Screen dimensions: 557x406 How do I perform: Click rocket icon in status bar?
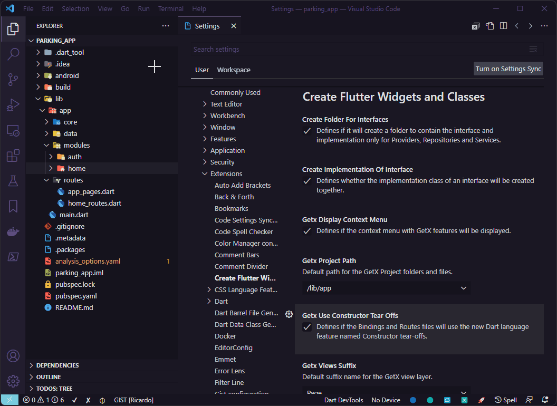[482, 400]
